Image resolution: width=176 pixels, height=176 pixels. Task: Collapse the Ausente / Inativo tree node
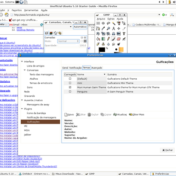(22, 100)
